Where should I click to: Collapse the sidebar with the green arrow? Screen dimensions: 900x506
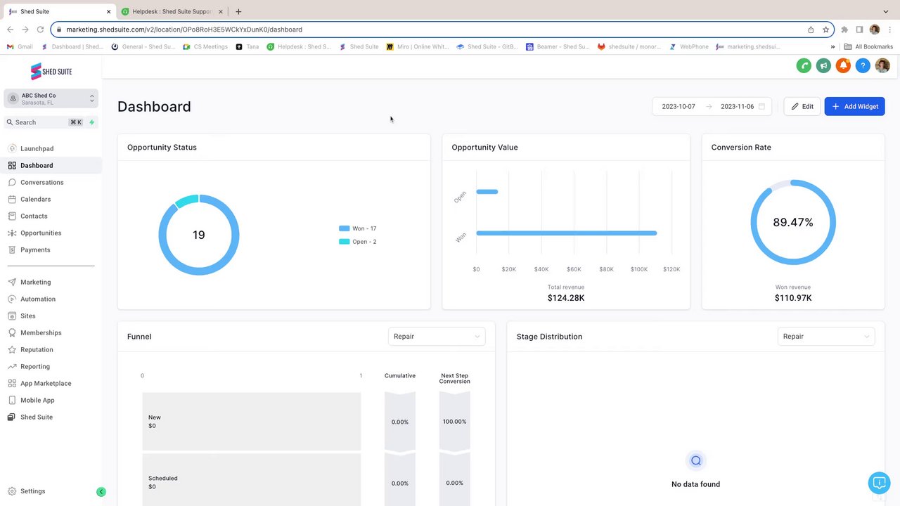[x=101, y=492]
